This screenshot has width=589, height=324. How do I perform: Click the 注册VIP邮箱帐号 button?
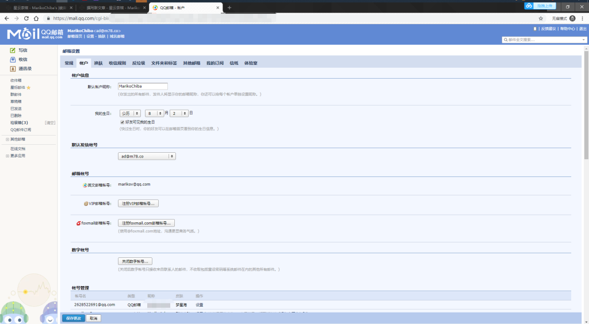point(138,203)
